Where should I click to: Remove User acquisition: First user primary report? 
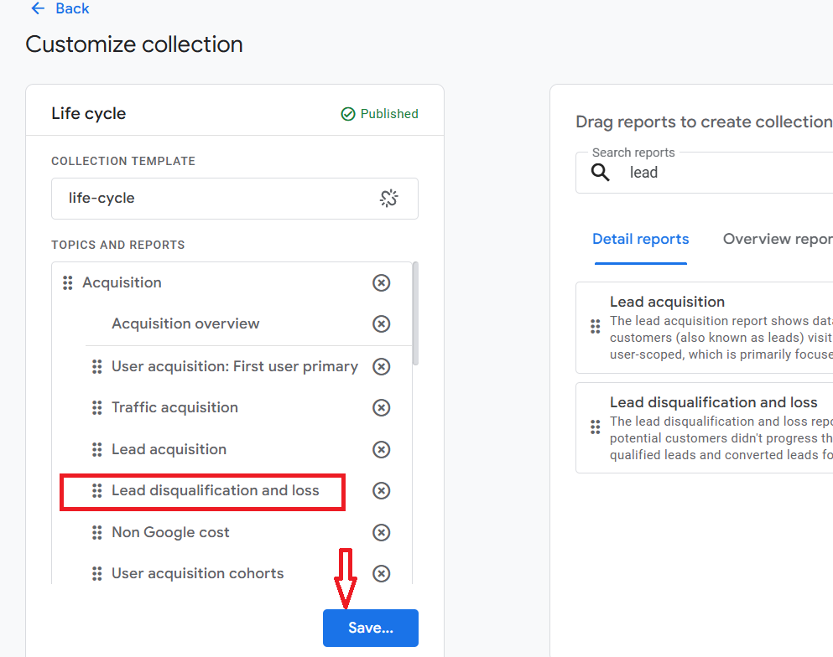pos(382,367)
